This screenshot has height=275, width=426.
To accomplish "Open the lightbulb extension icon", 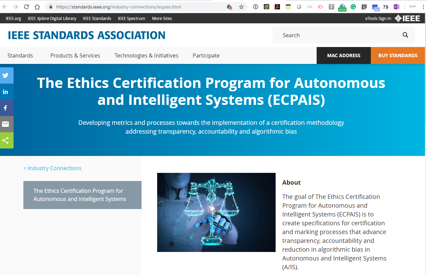I will (x=364, y=7).
